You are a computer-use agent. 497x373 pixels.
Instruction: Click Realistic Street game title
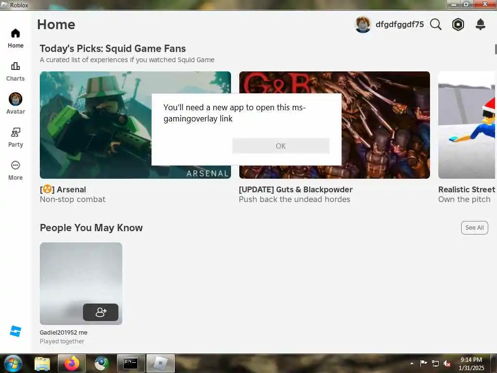point(466,190)
